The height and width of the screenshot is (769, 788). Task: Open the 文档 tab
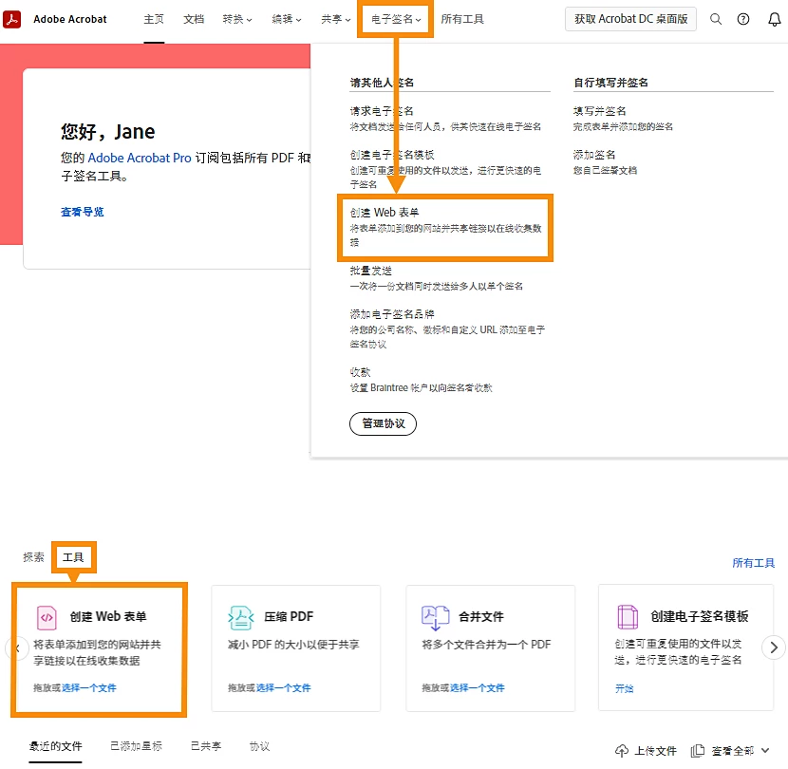pos(194,19)
